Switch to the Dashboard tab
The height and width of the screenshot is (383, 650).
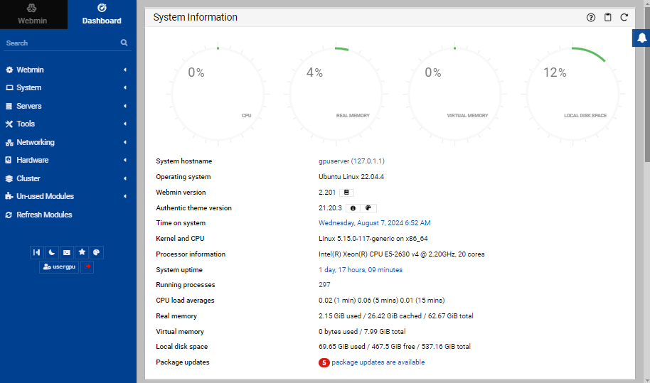pyautogui.click(x=102, y=14)
